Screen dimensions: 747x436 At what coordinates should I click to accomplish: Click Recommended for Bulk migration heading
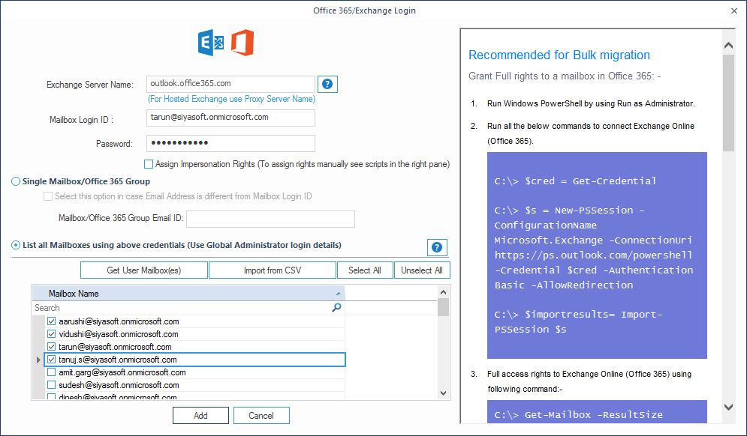[x=559, y=55]
